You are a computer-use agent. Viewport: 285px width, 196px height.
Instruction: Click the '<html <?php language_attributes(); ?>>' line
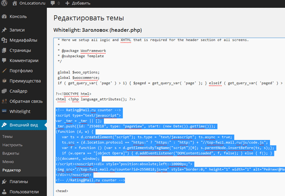pos(95,99)
